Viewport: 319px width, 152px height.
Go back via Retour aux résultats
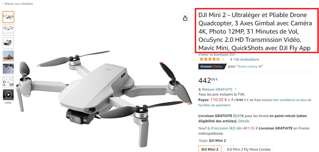tap(17, 4)
